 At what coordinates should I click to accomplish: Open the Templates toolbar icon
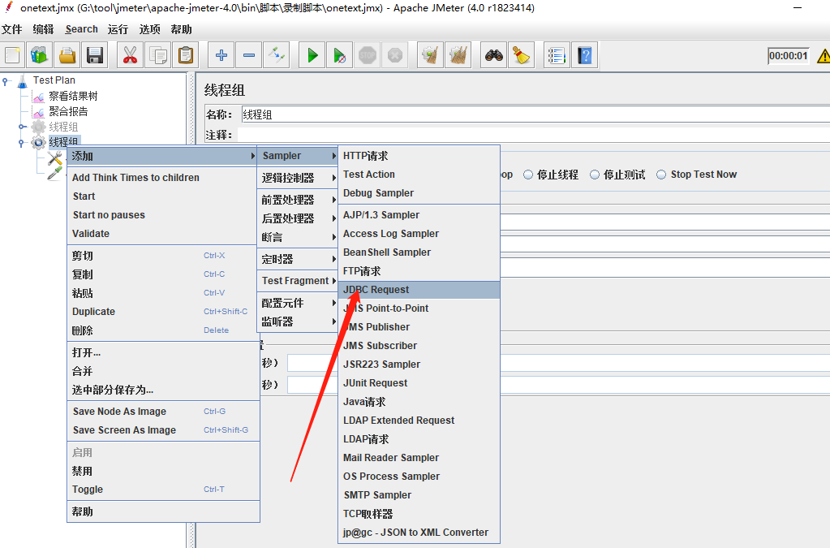click(x=40, y=55)
